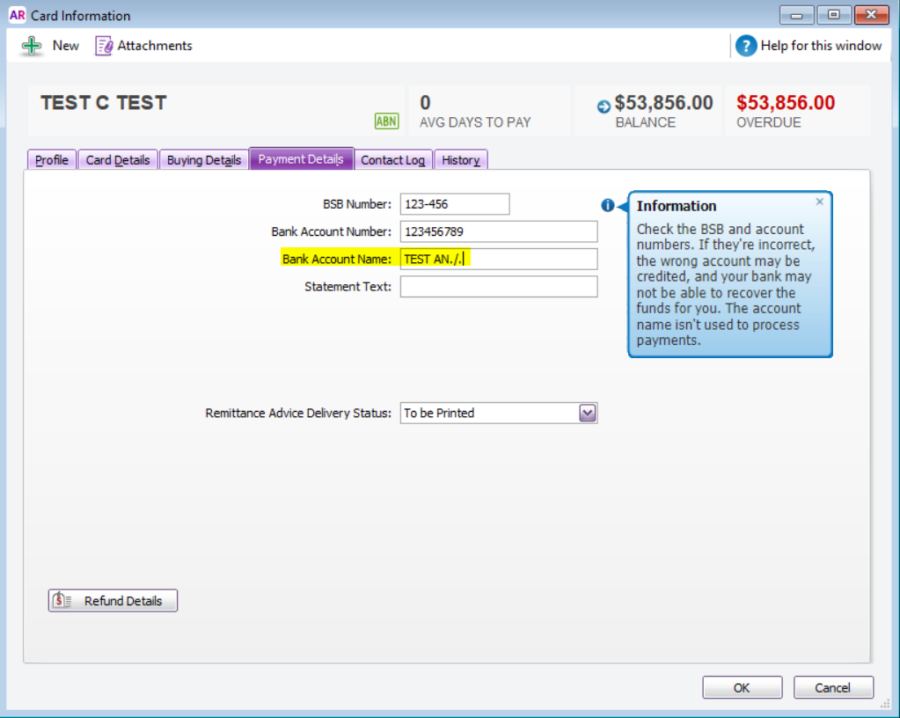Maximize the Card Information window
This screenshot has width=900, height=718.
click(x=833, y=15)
